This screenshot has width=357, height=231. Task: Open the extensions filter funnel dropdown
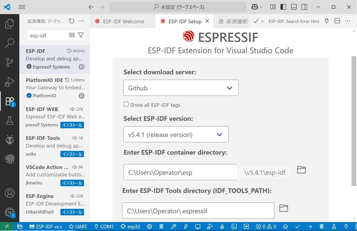81,35
